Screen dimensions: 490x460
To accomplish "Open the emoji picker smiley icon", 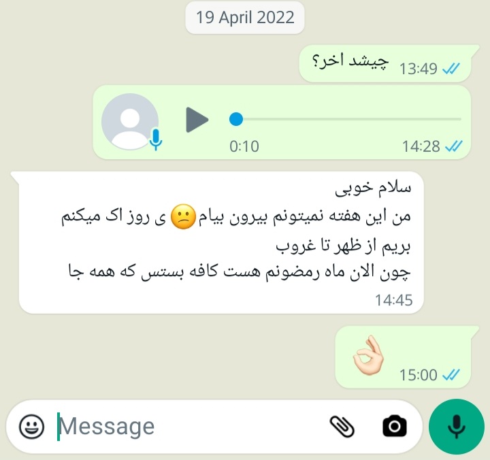I will [31, 427].
